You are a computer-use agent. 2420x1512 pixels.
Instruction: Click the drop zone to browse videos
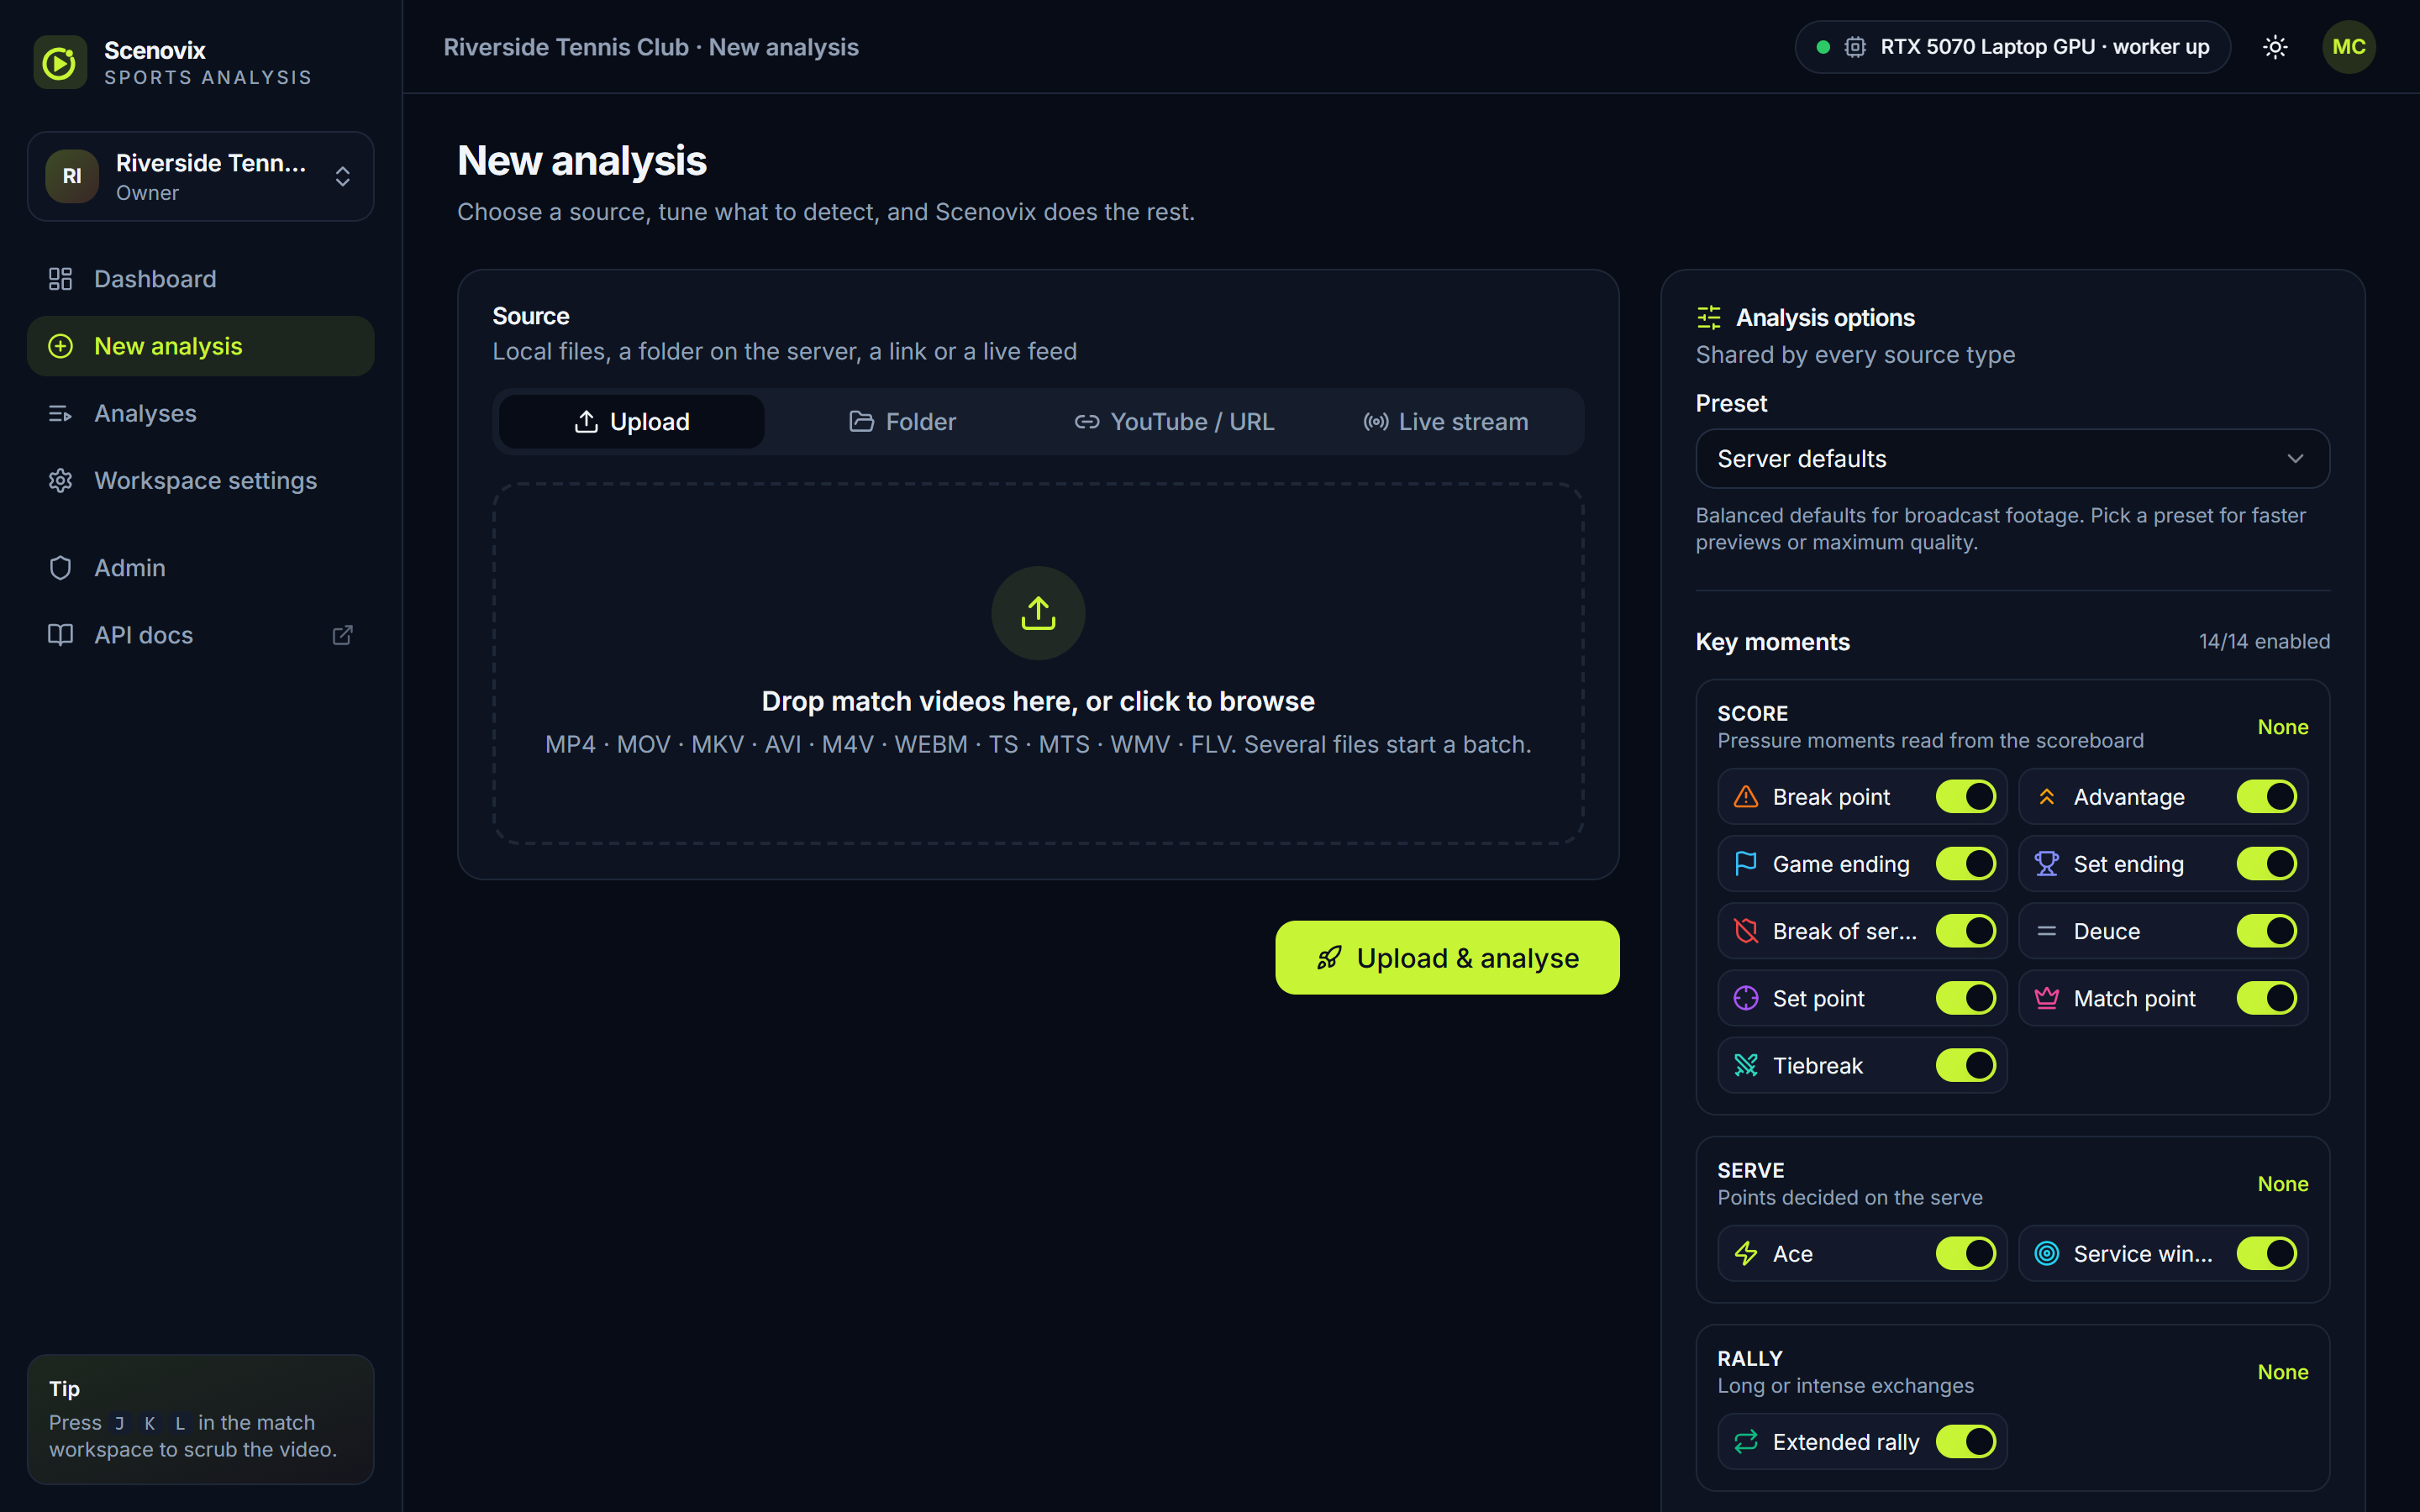[1038, 664]
